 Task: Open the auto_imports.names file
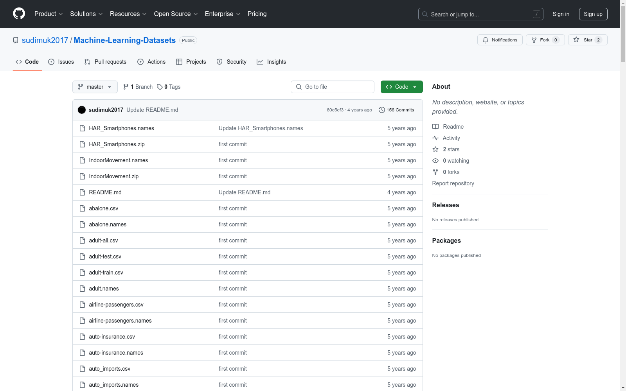coord(113,385)
